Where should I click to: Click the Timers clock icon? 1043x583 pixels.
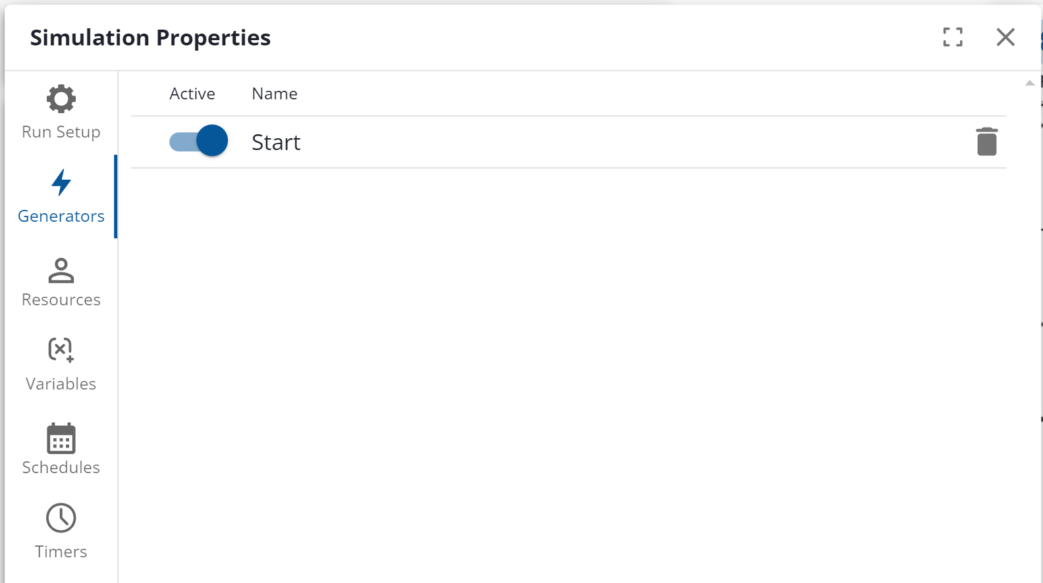coord(61,519)
